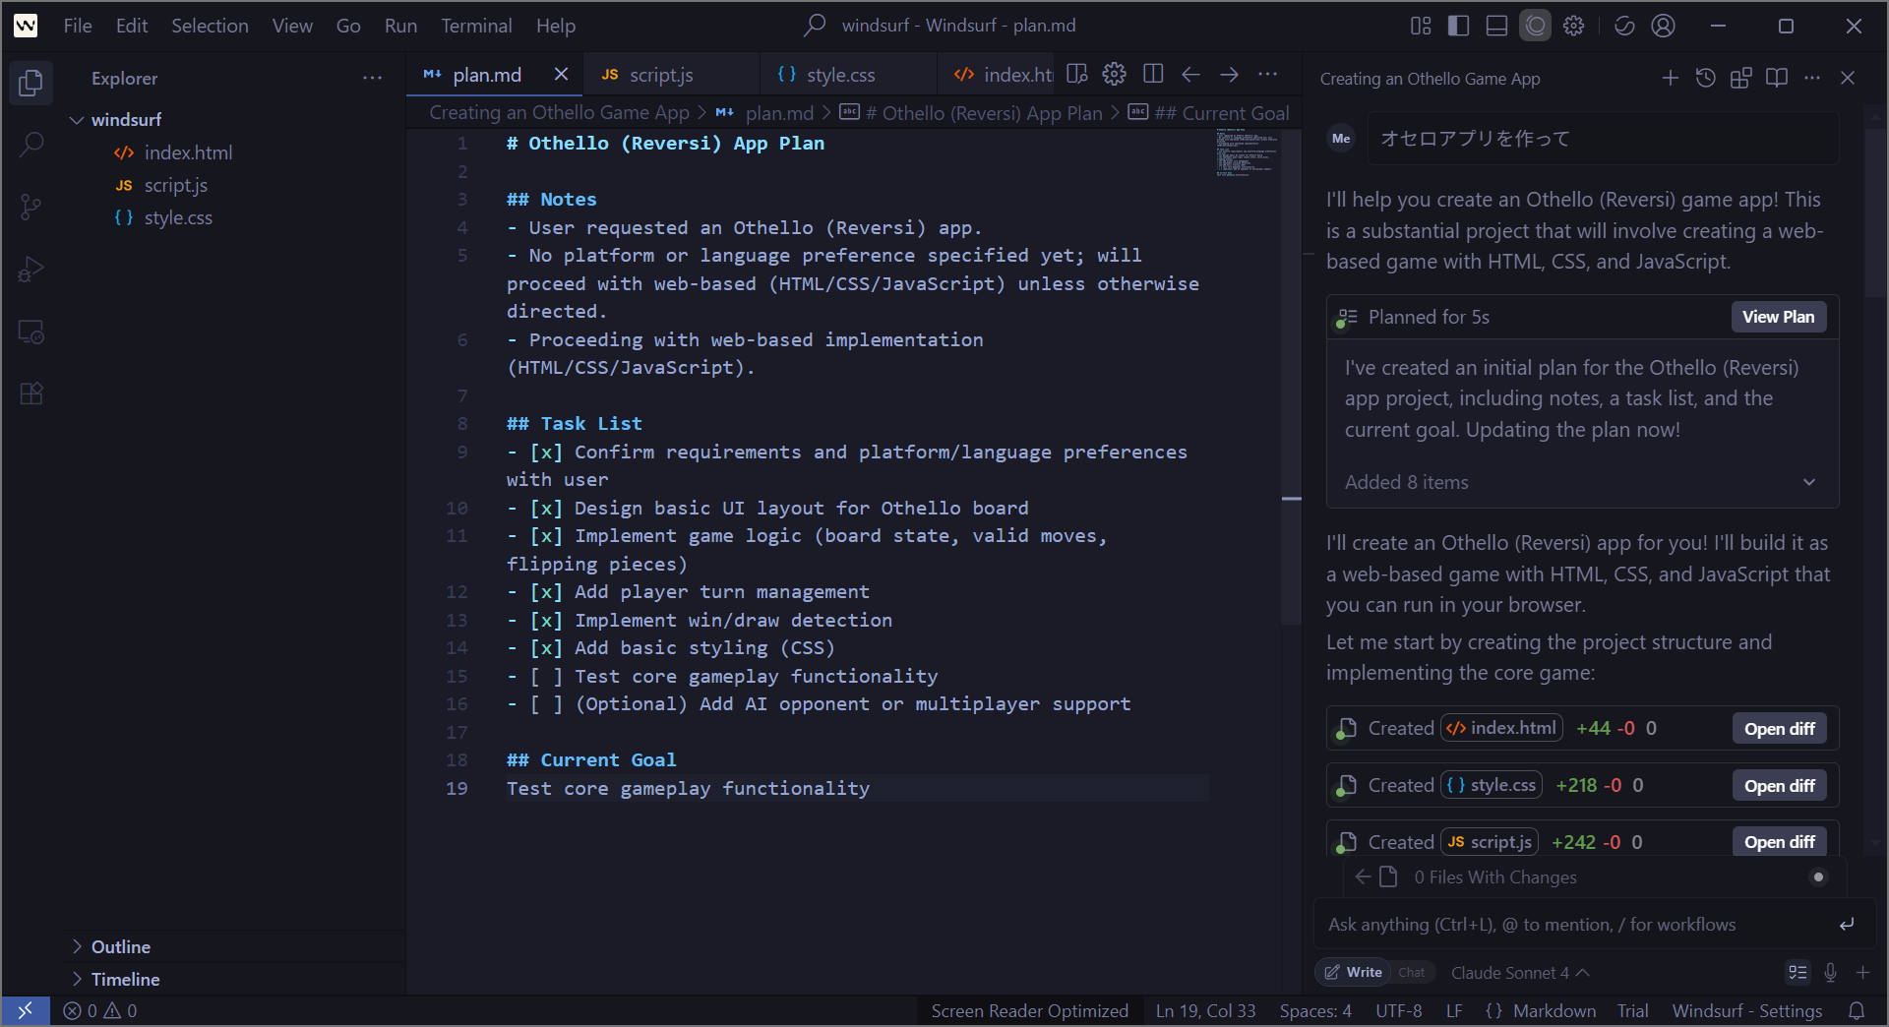Open the File menu

pos(78,26)
